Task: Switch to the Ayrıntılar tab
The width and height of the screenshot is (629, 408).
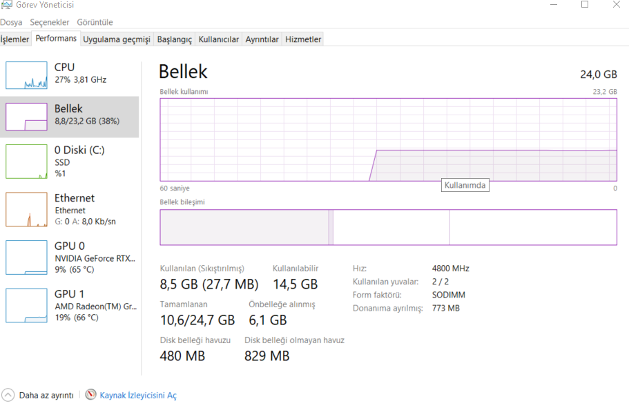Action: 262,39
